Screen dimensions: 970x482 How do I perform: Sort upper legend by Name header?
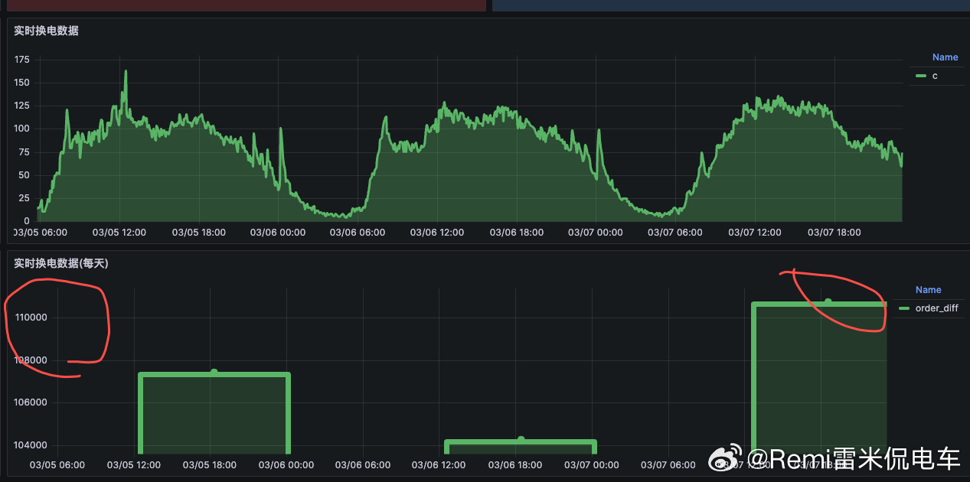945,57
